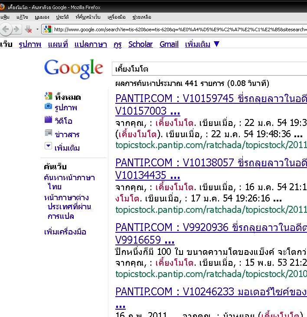Click เพิ่มเติม text in left sidebar

(67, 148)
